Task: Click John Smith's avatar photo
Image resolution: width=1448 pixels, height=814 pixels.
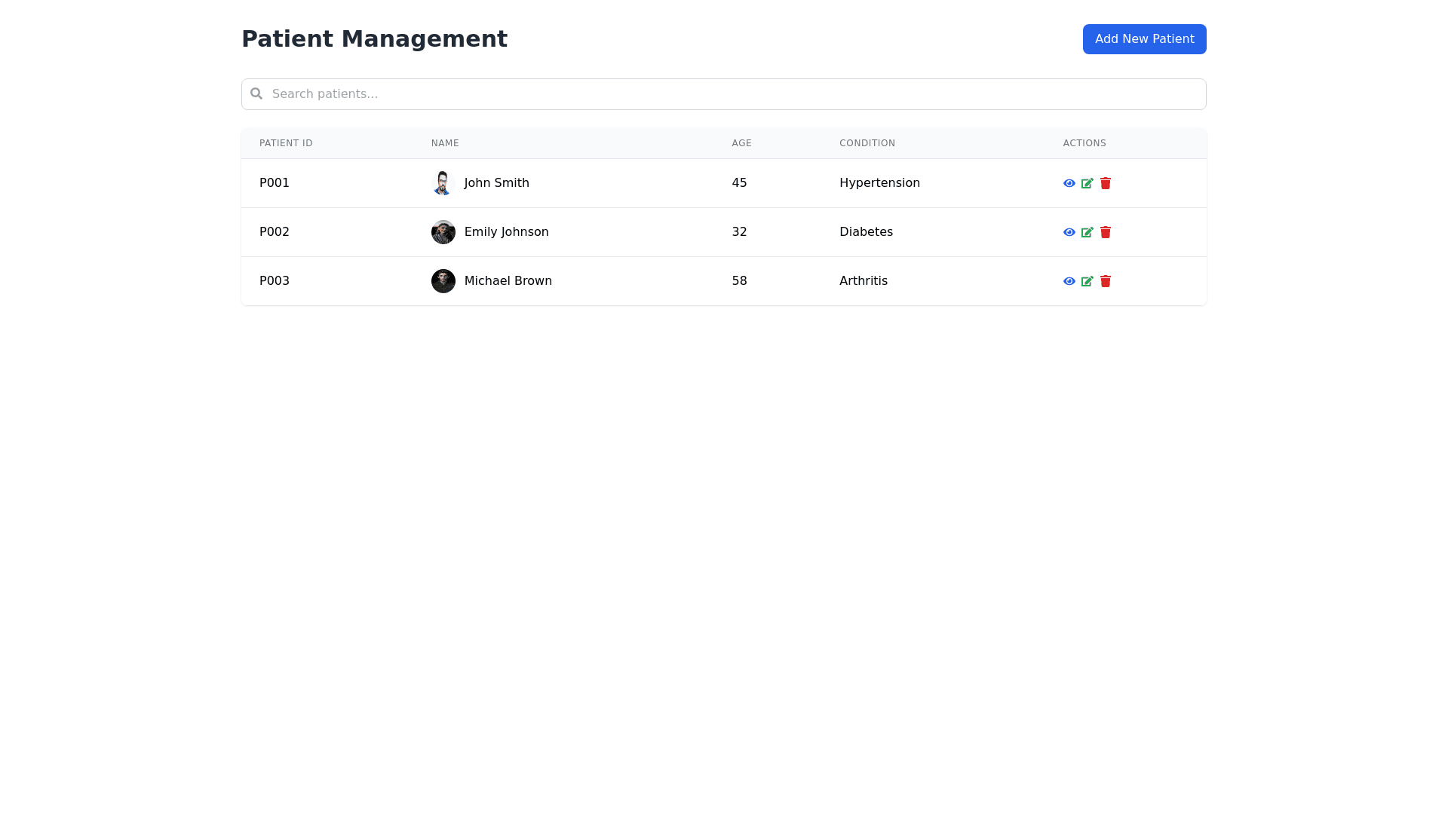Action: tap(443, 183)
